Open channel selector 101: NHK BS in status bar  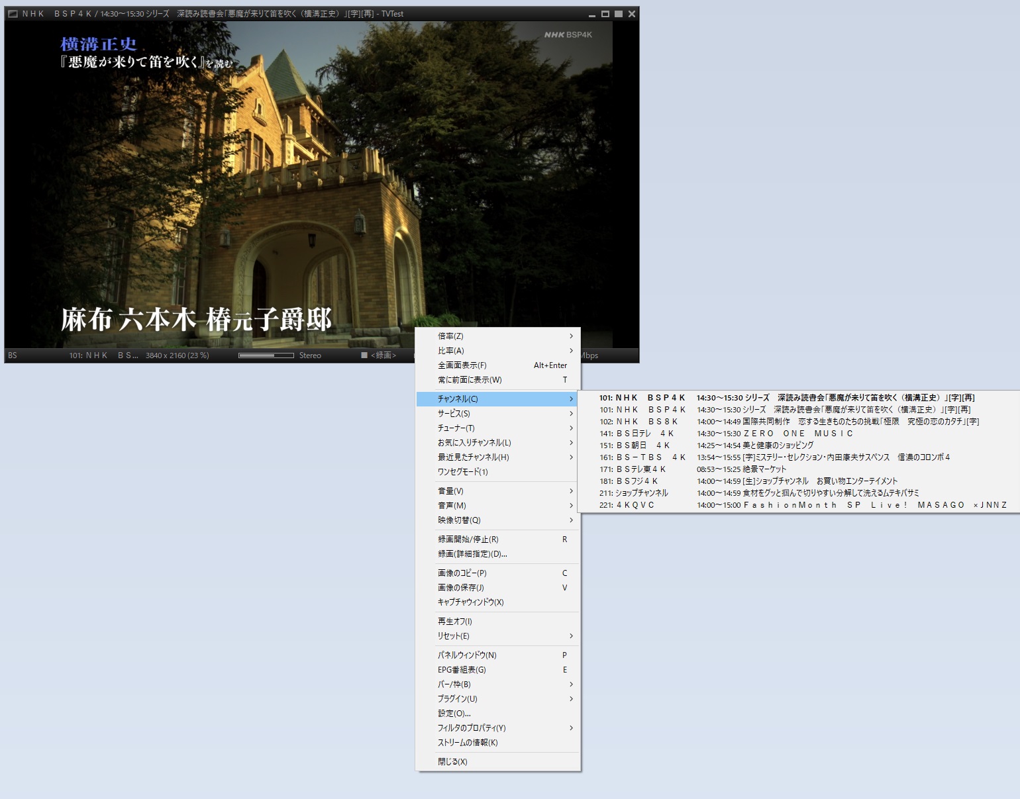[103, 355]
